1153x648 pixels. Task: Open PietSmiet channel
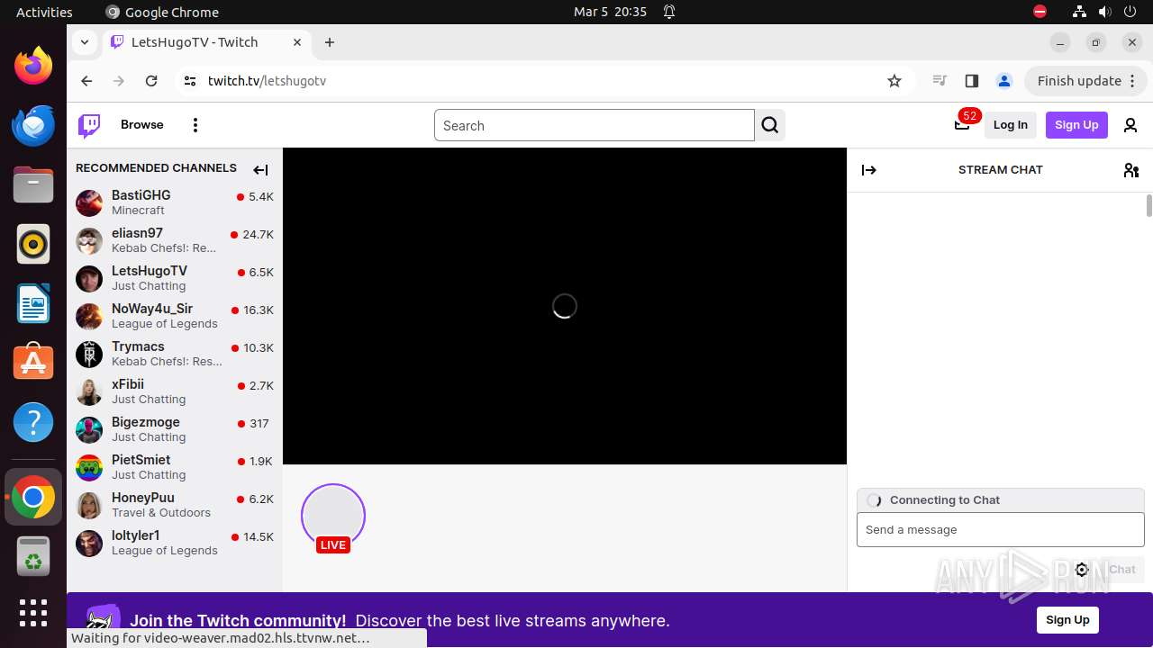tap(175, 467)
